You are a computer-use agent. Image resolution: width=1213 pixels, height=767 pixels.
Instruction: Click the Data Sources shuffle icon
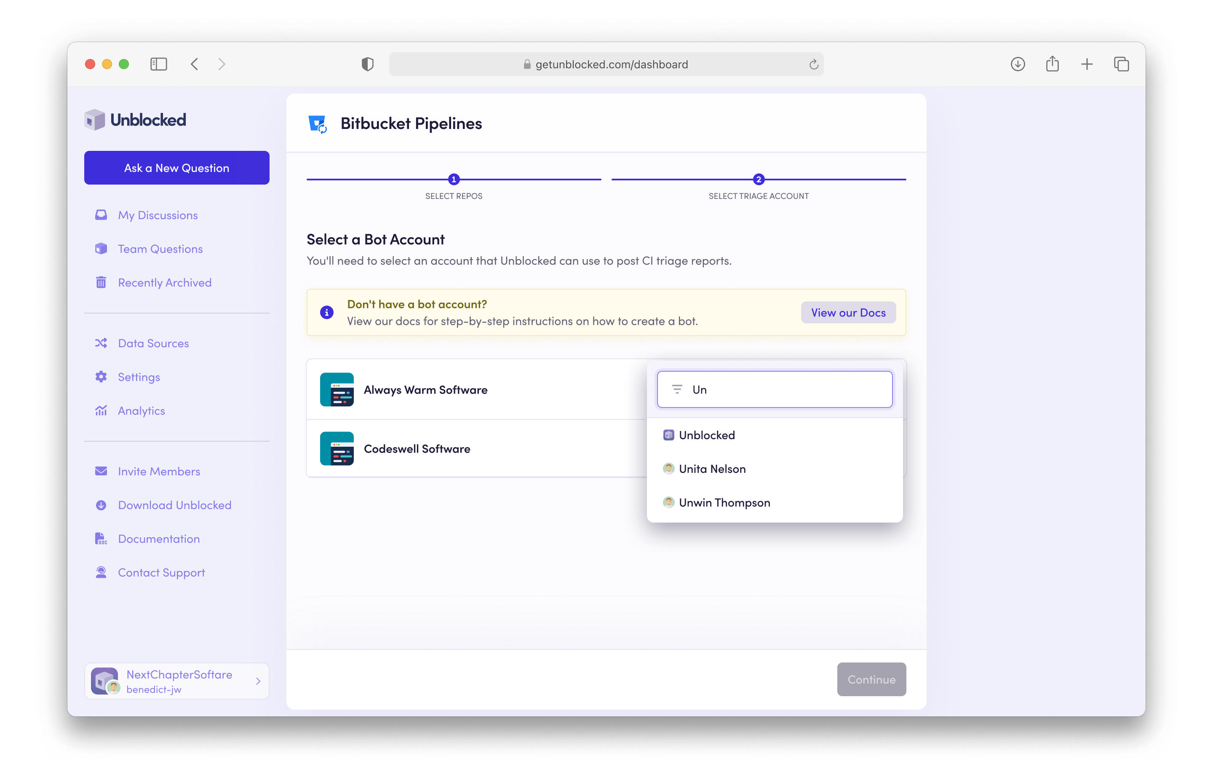point(101,343)
